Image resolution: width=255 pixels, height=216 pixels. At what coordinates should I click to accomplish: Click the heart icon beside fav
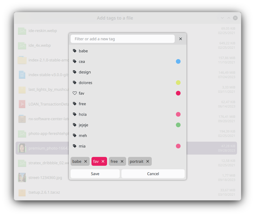click(x=75, y=93)
